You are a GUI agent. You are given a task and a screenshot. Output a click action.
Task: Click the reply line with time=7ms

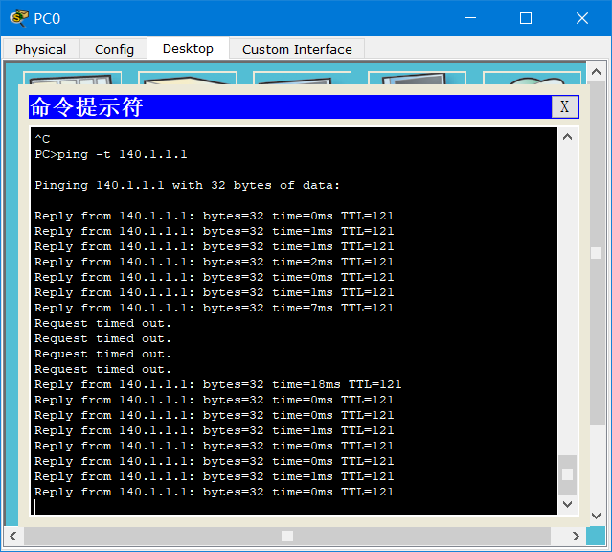(x=214, y=308)
